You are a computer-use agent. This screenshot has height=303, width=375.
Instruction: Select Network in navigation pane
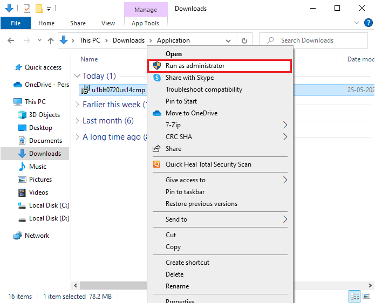31,236
